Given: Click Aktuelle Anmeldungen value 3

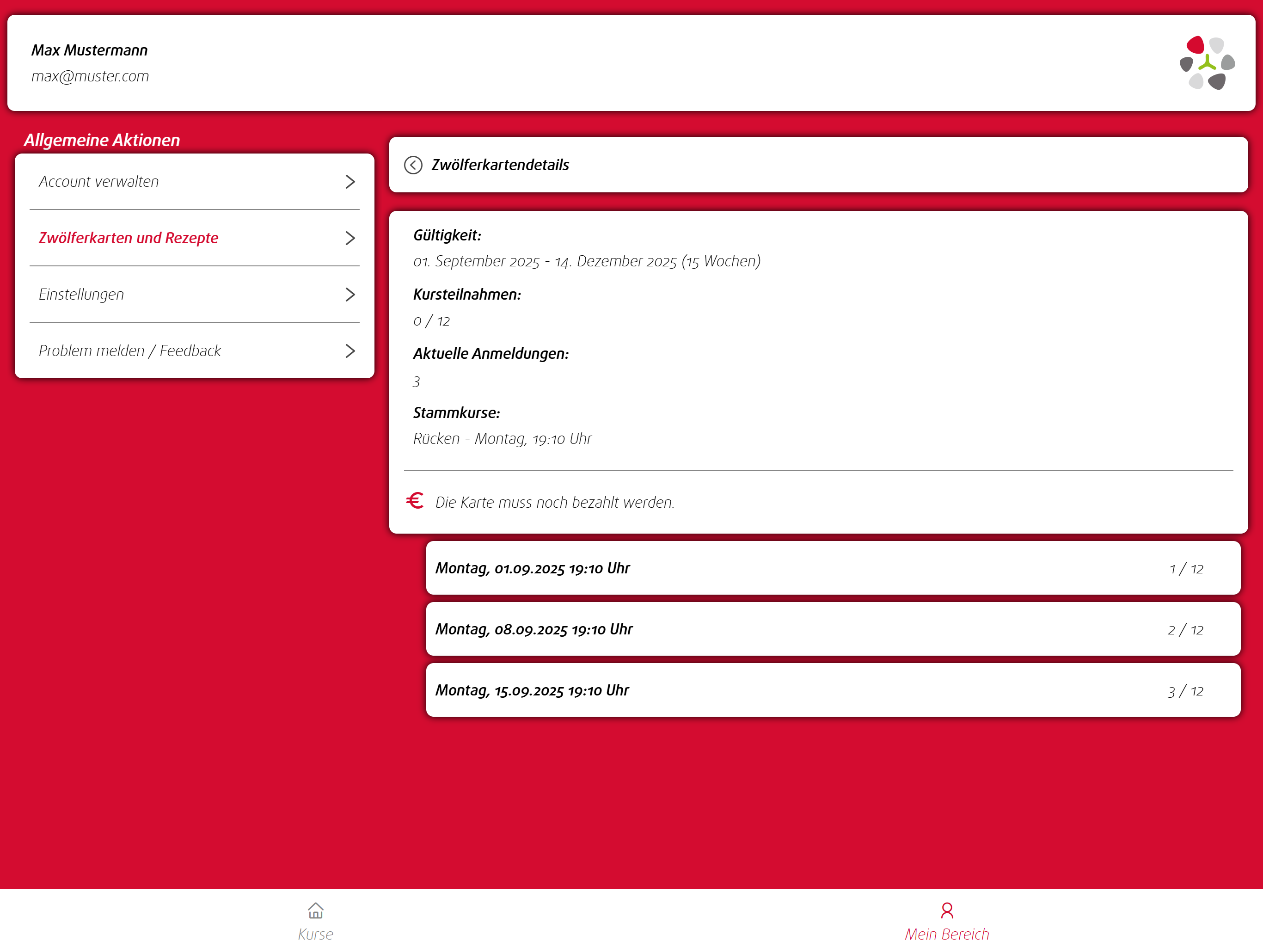Looking at the screenshot, I should click(417, 381).
